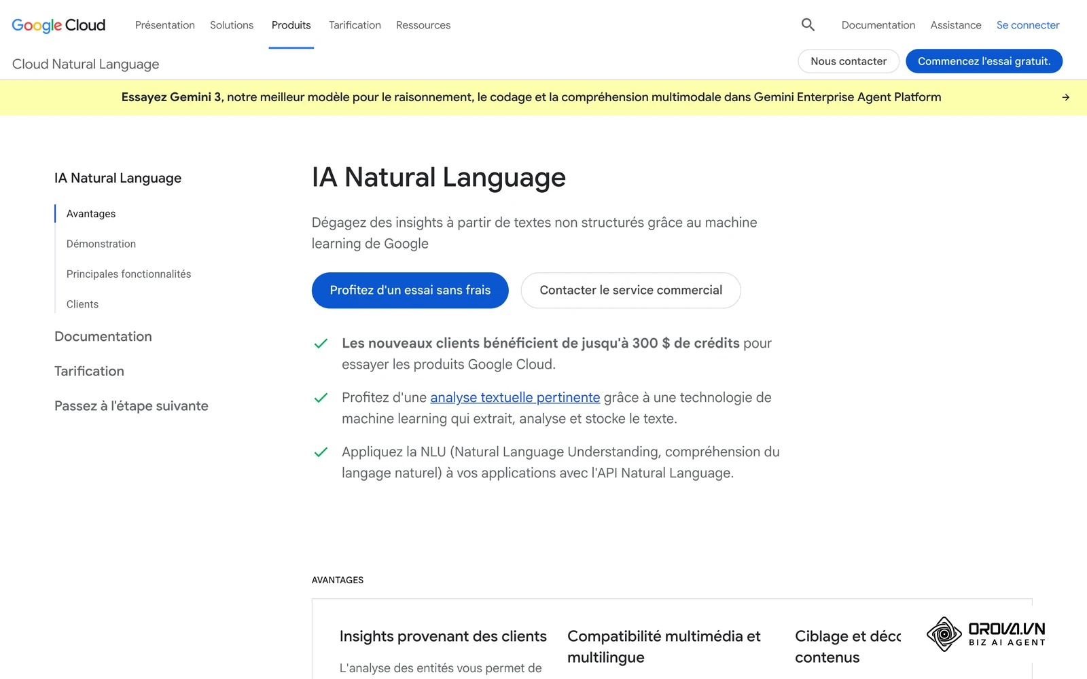Open the Présentation menu
1087x679 pixels.
coord(165,25)
